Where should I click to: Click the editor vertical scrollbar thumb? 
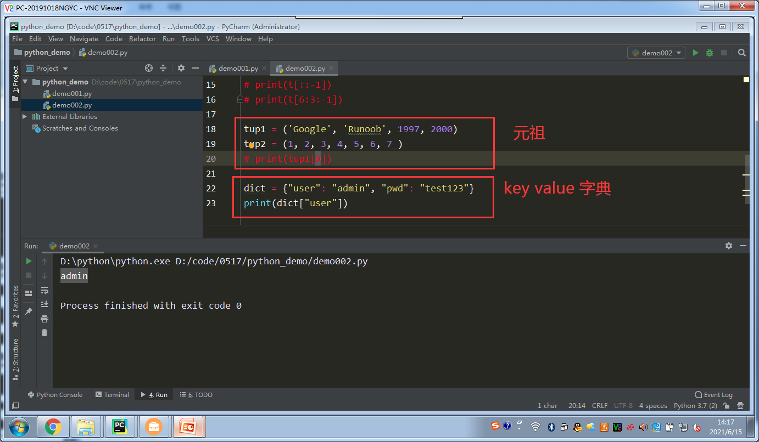pos(747,179)
